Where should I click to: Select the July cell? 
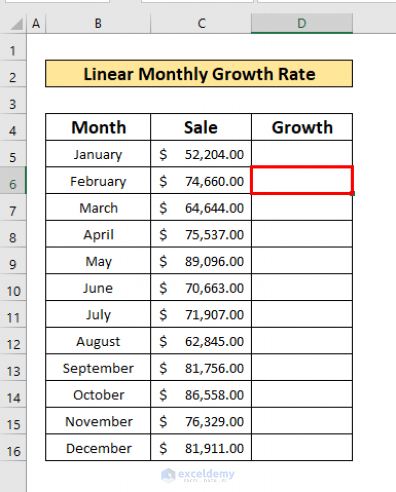tap(98, 314)
